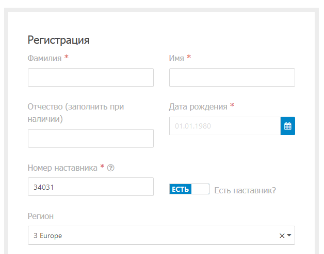Click the Номер наставника label
Image resolution: width=324 pixels, height=254 pixels.
point(62,168)
